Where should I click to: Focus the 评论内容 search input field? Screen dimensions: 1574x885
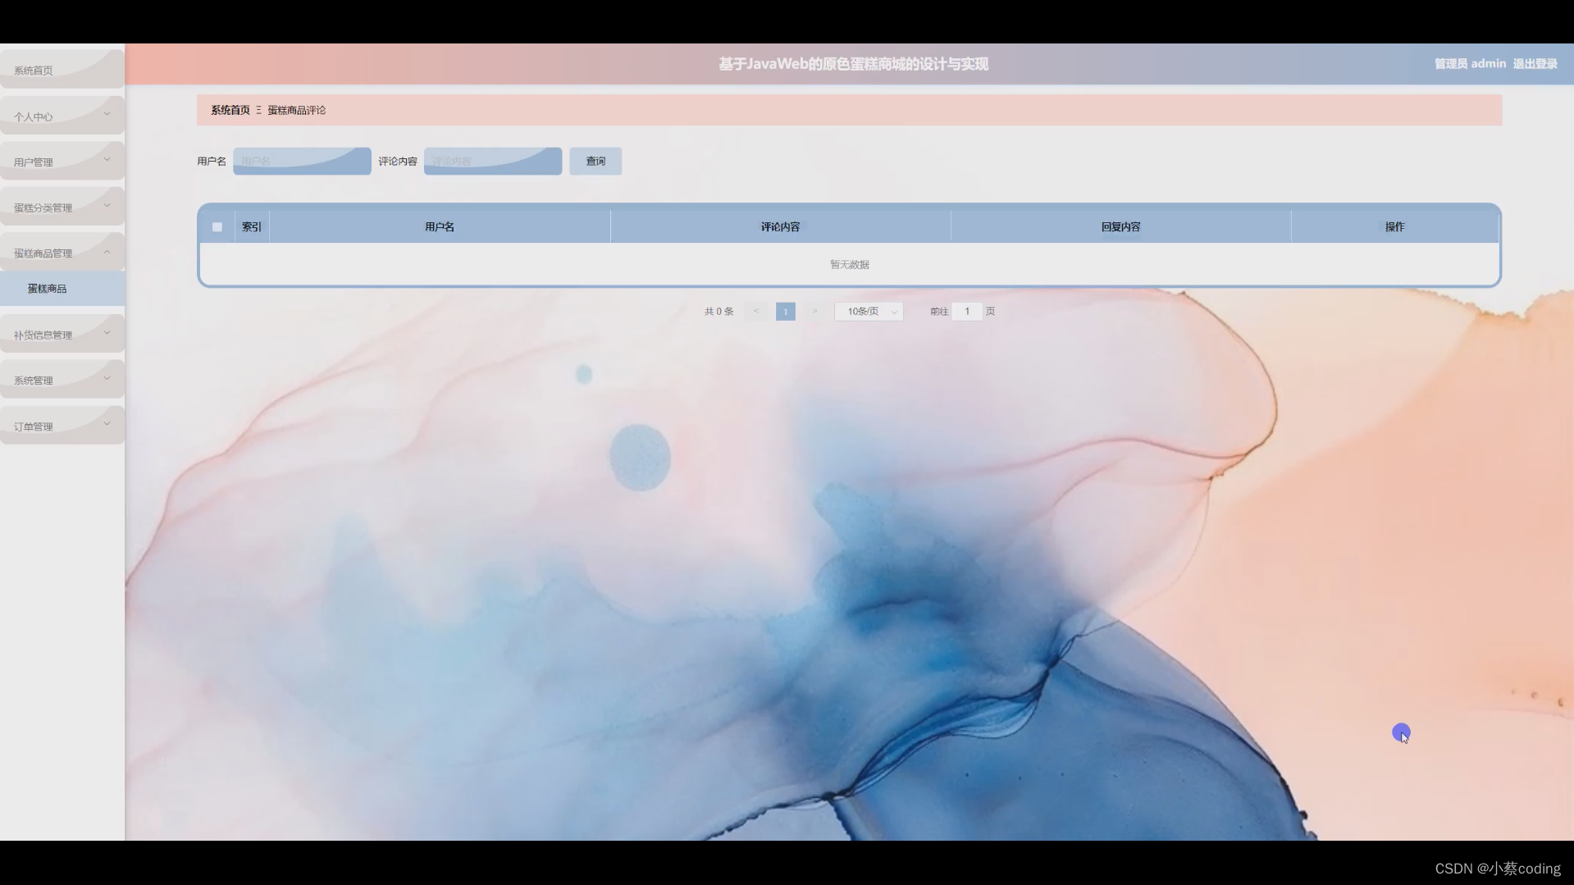(493, 161)
